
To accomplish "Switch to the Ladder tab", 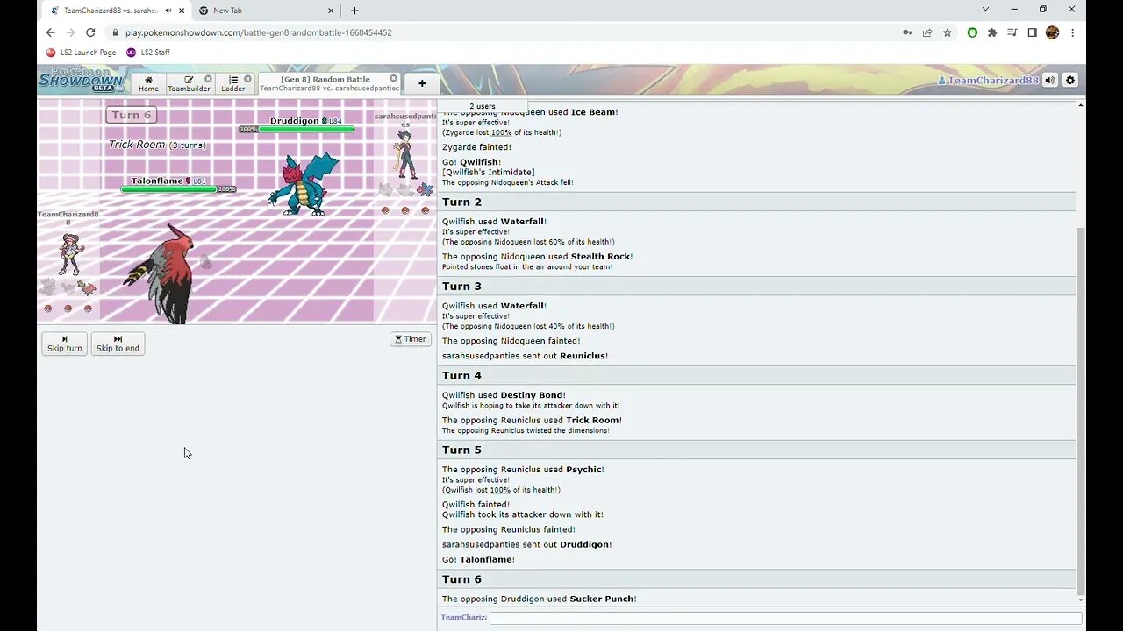I will click(x=233, y=84).
